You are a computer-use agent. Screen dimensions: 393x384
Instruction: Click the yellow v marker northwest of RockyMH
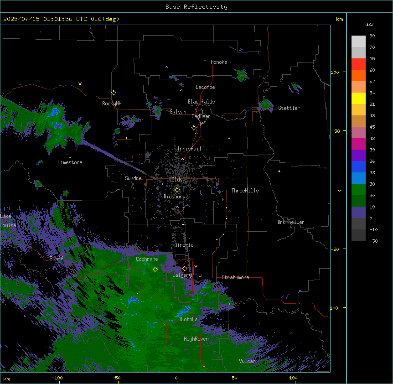80,84
